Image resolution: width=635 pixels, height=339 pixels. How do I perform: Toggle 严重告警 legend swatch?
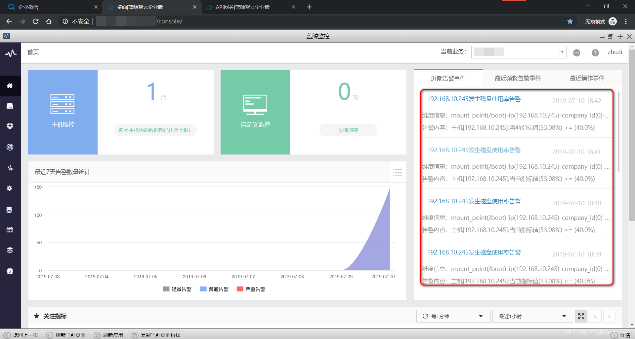(x=240, y=289)
